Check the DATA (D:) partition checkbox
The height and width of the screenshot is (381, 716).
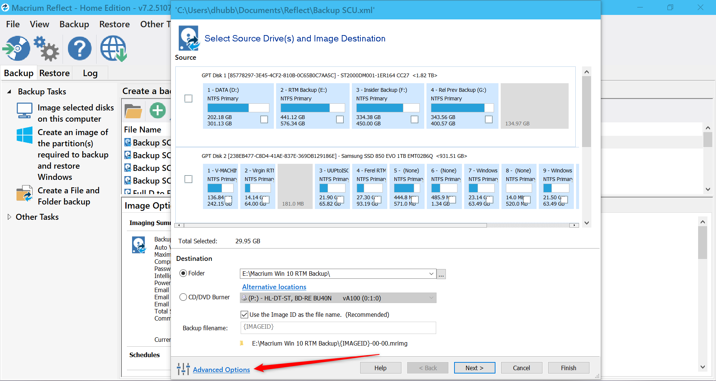click(264, 119)
